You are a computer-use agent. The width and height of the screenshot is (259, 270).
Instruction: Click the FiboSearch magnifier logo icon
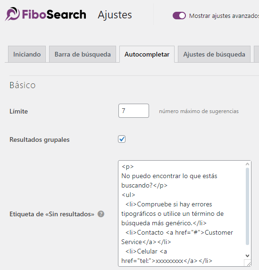(x=12, y=14)
